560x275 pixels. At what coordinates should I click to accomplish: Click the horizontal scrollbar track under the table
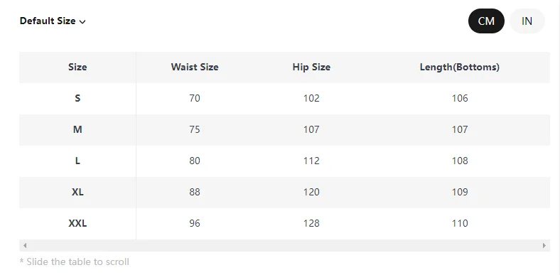pyautogui.click(x=284, y=245)
